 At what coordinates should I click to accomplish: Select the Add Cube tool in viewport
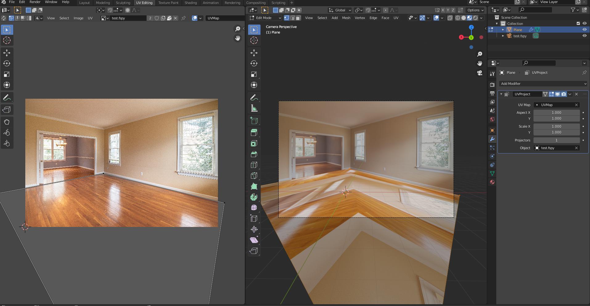[x=254, y=121]
